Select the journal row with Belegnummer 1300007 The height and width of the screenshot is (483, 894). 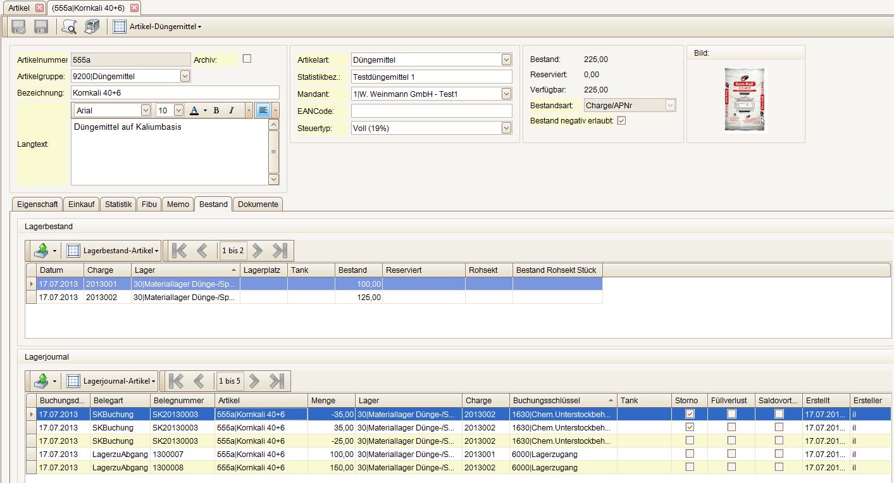tap(459, 454)
